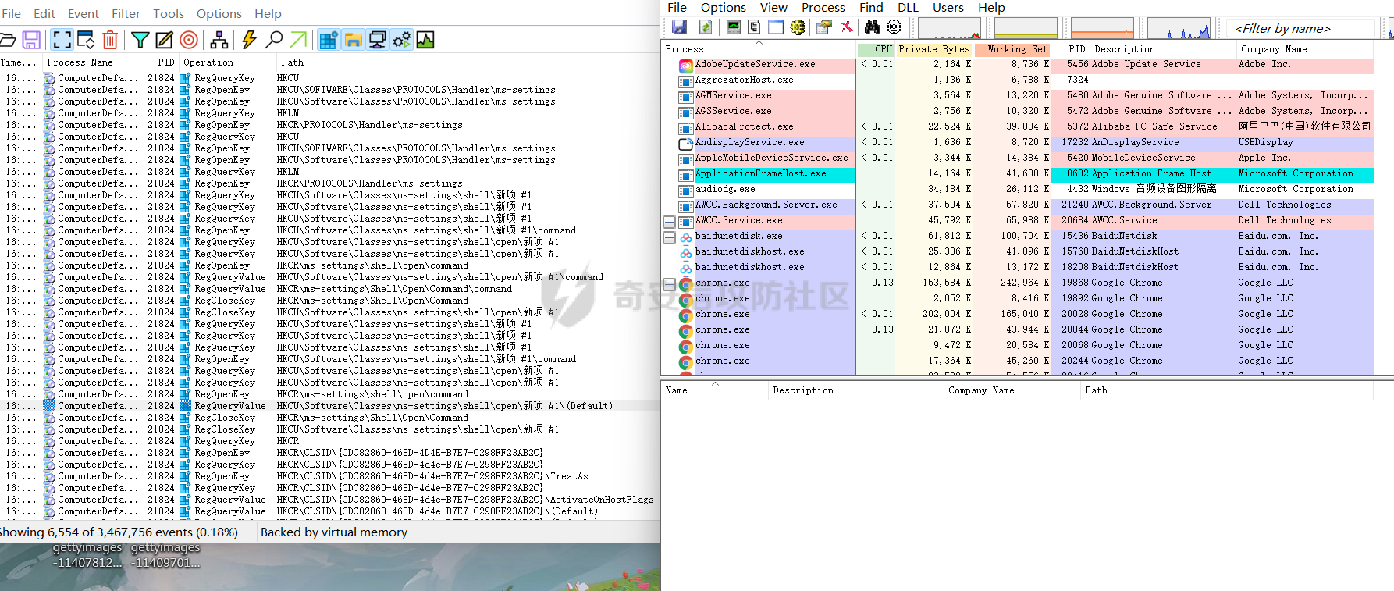The height and width of the screenshot is (591, 1394).
Task: Collapse the baidunetdisk.exe tree node
Action: click(x=669, y=237)
